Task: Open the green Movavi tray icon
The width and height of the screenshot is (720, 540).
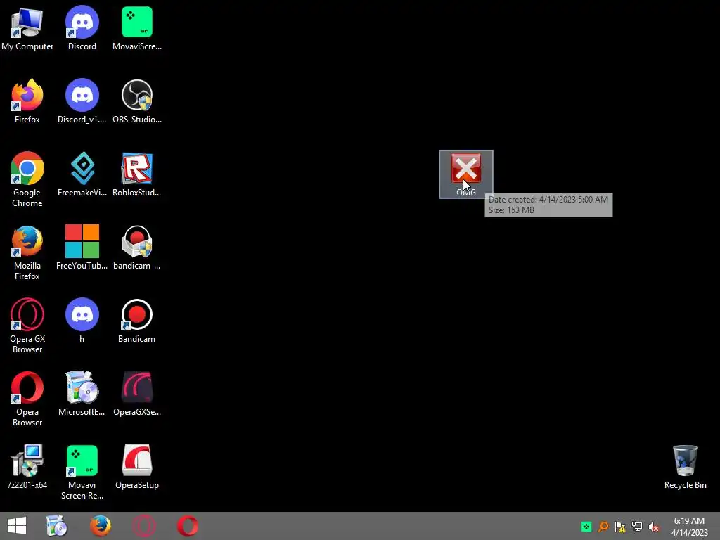Action: pyautogui.click(x=586, y=527)
